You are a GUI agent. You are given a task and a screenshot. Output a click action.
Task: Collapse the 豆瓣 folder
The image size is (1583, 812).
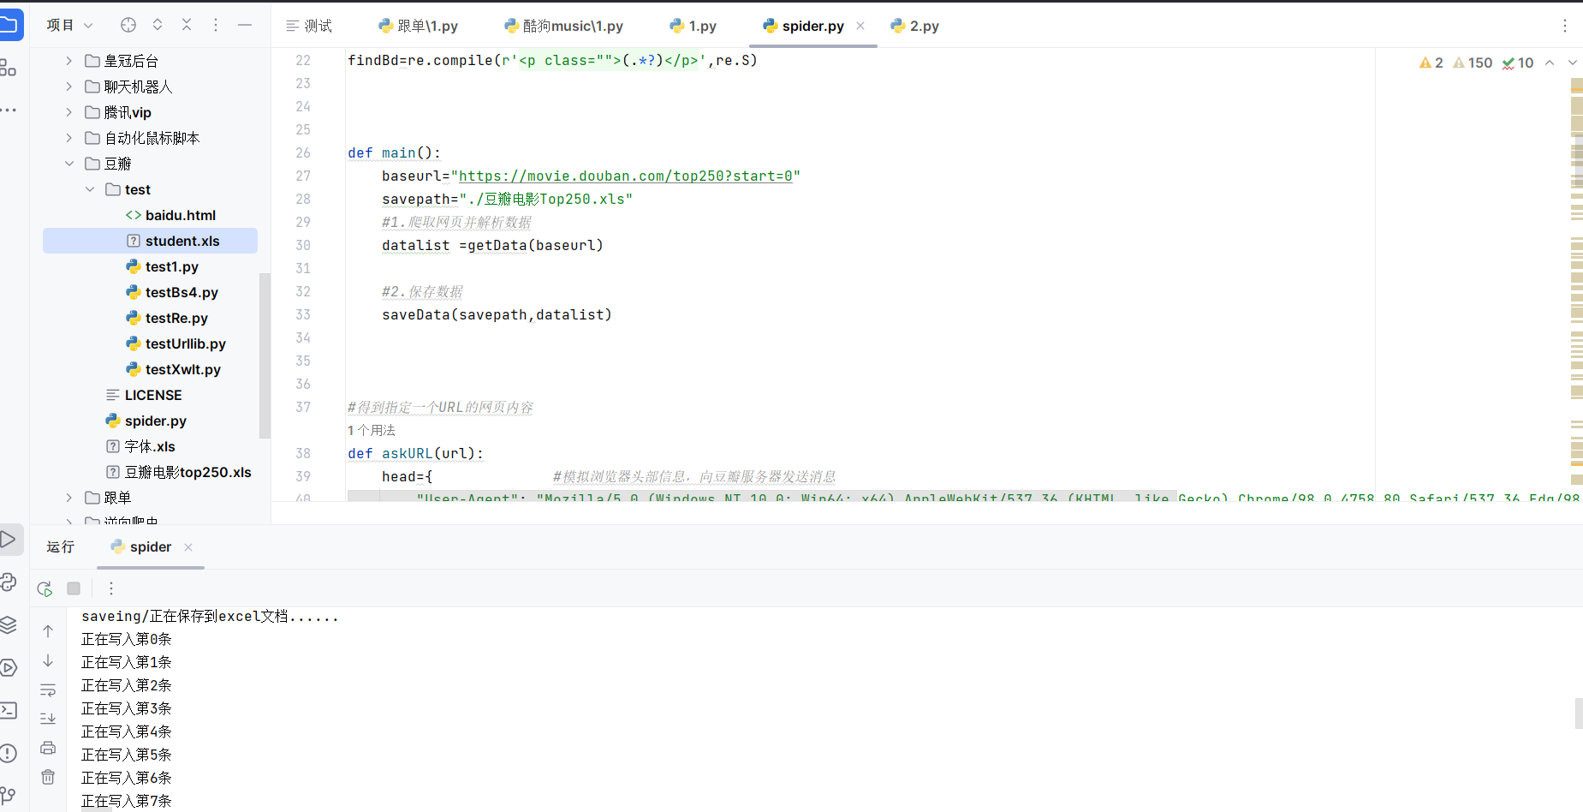click(x=69, y=164)
